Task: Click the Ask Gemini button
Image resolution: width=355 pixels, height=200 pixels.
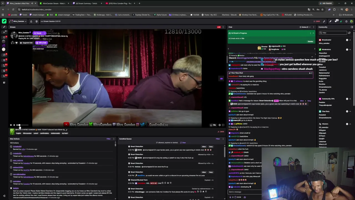Action: click(326, 3)
